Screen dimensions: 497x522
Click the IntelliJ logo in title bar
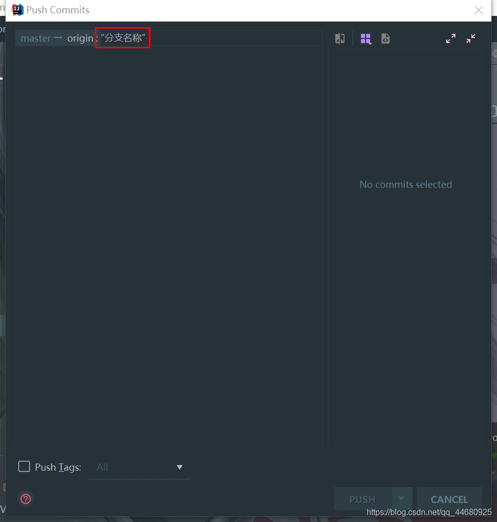[x=17, y=10]
